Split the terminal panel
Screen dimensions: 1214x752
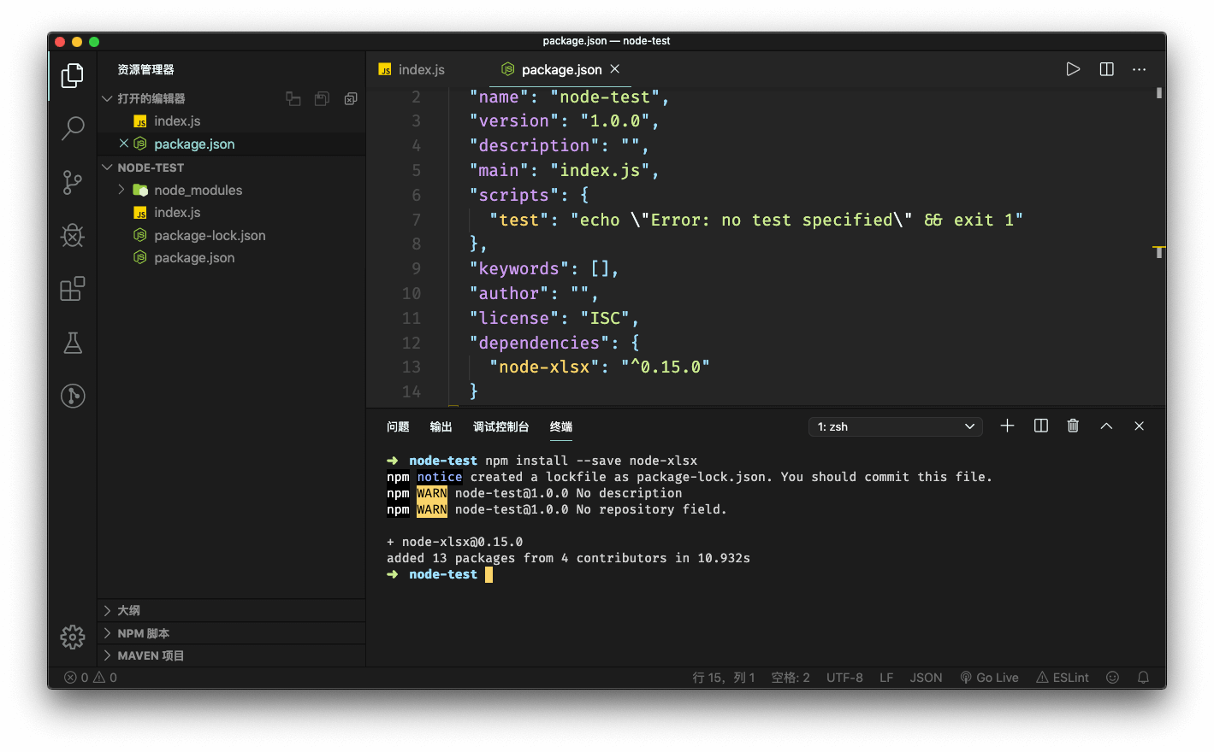click(1040, 426)
